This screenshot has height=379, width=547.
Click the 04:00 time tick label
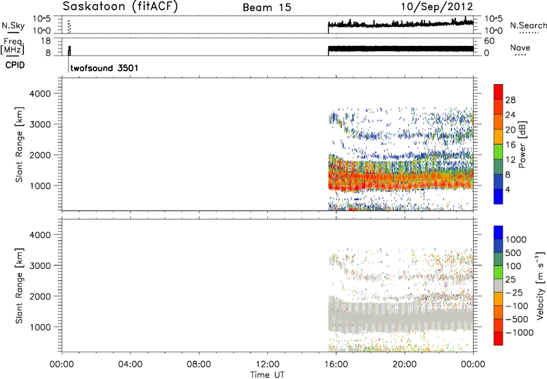point(131,365)
